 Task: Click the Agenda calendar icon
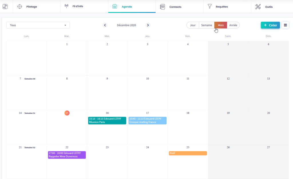click(x=115, y=6)
